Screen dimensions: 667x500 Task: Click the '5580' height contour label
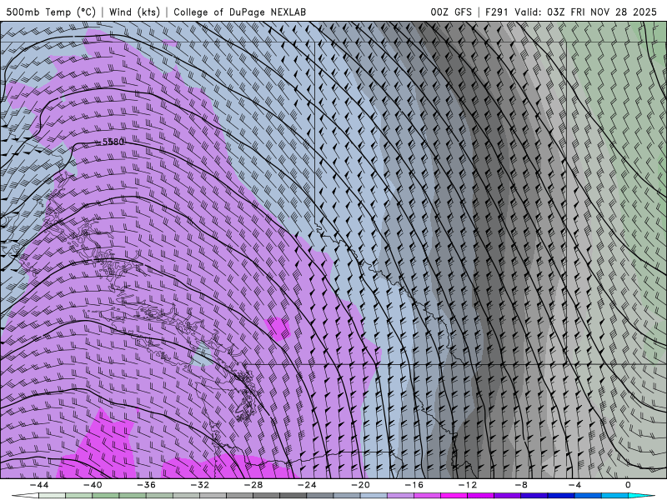pos(113,142)
